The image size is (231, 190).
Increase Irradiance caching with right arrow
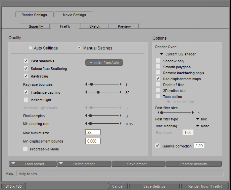[120, 92]
